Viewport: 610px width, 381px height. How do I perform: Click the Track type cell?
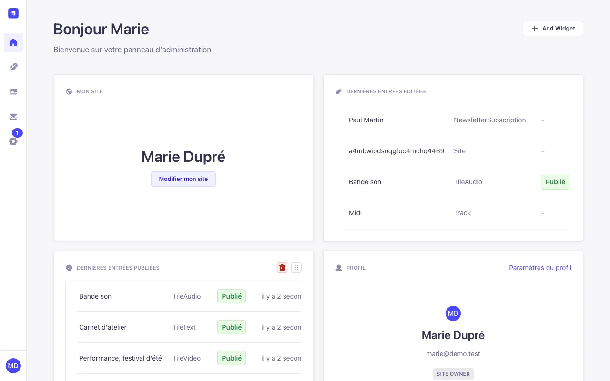point(462,213)
